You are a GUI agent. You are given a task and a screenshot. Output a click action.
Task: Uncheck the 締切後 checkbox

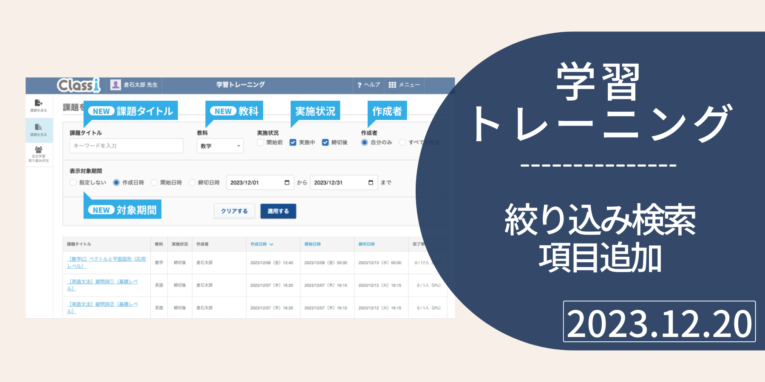(325, 142)
